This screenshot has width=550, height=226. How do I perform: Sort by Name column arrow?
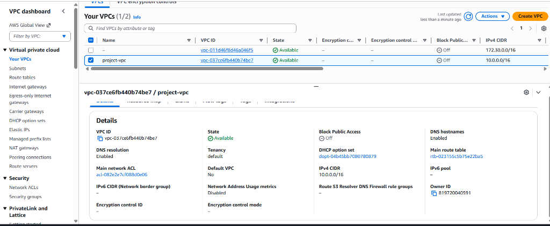coord(189,40)
